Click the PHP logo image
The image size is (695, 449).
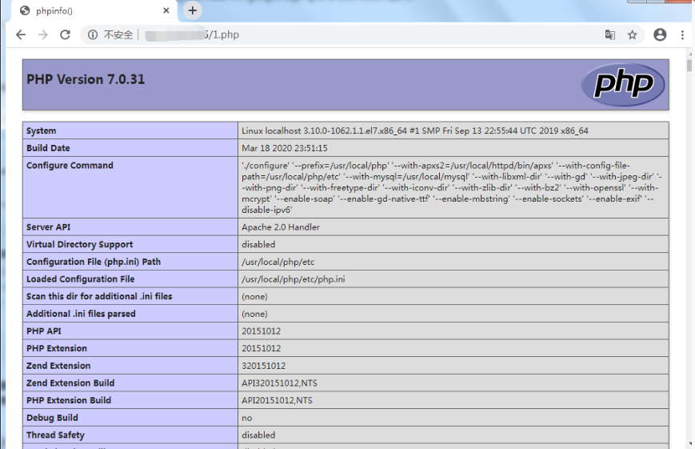point(623,85)
